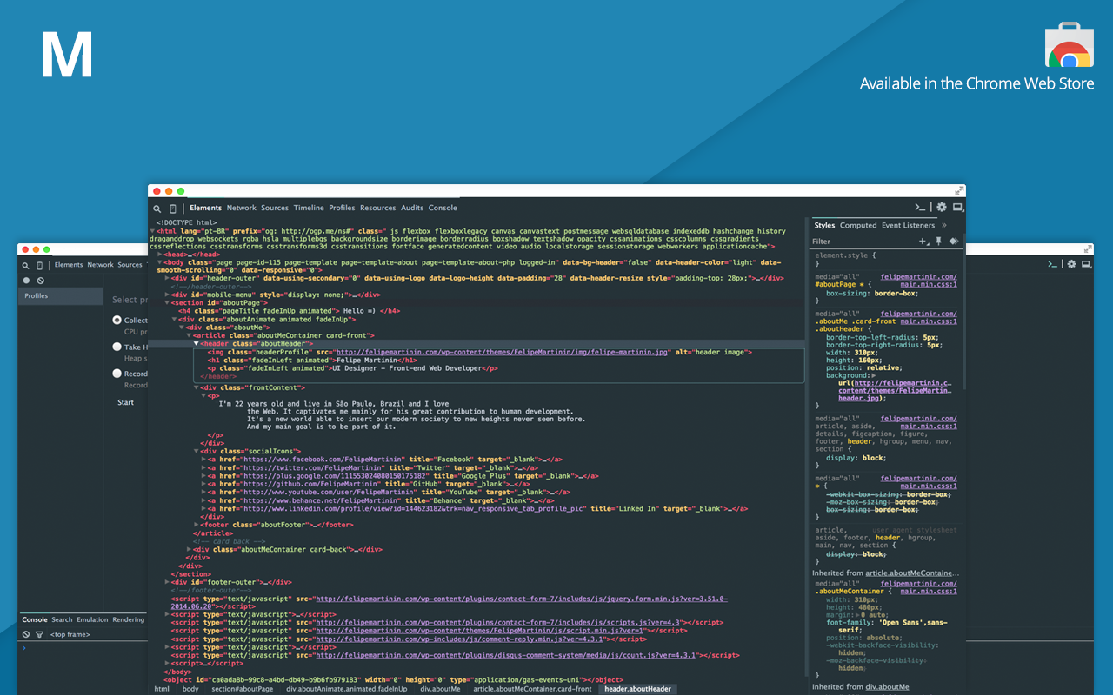Expand the div mobile-menu node
This screenshot has width=1113, height=695.
point(167,295)
